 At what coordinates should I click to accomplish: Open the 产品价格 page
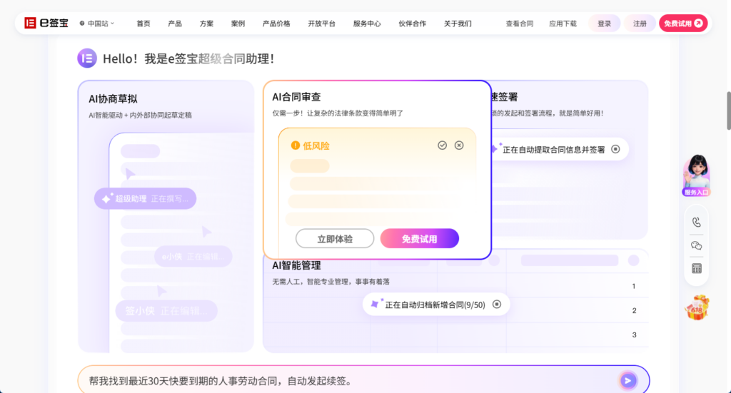(x=276, y=24)
